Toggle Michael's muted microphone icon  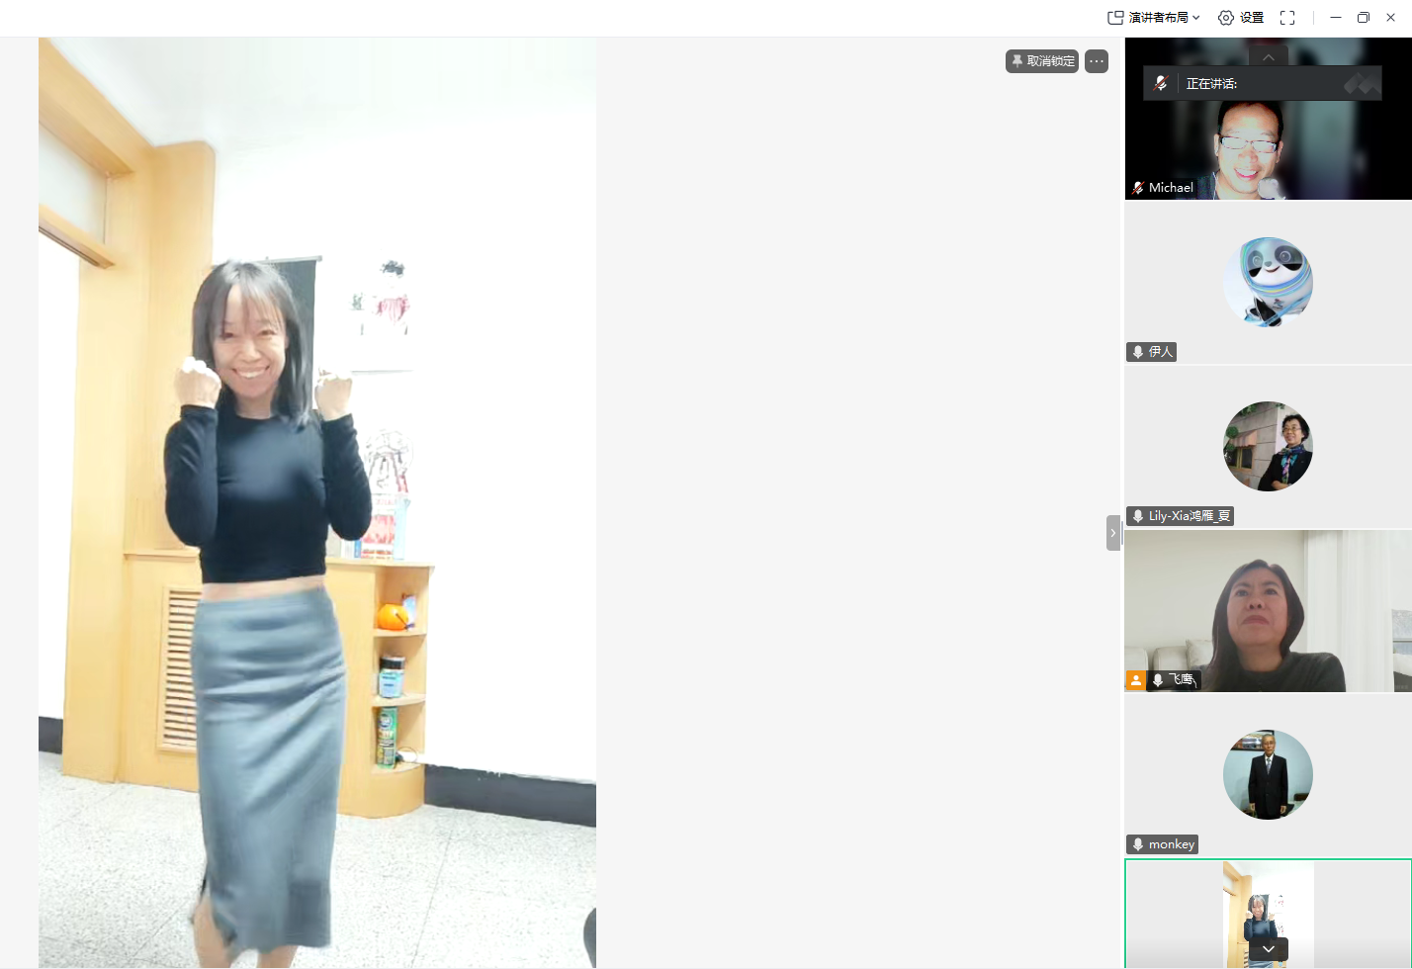[1138, 188]
